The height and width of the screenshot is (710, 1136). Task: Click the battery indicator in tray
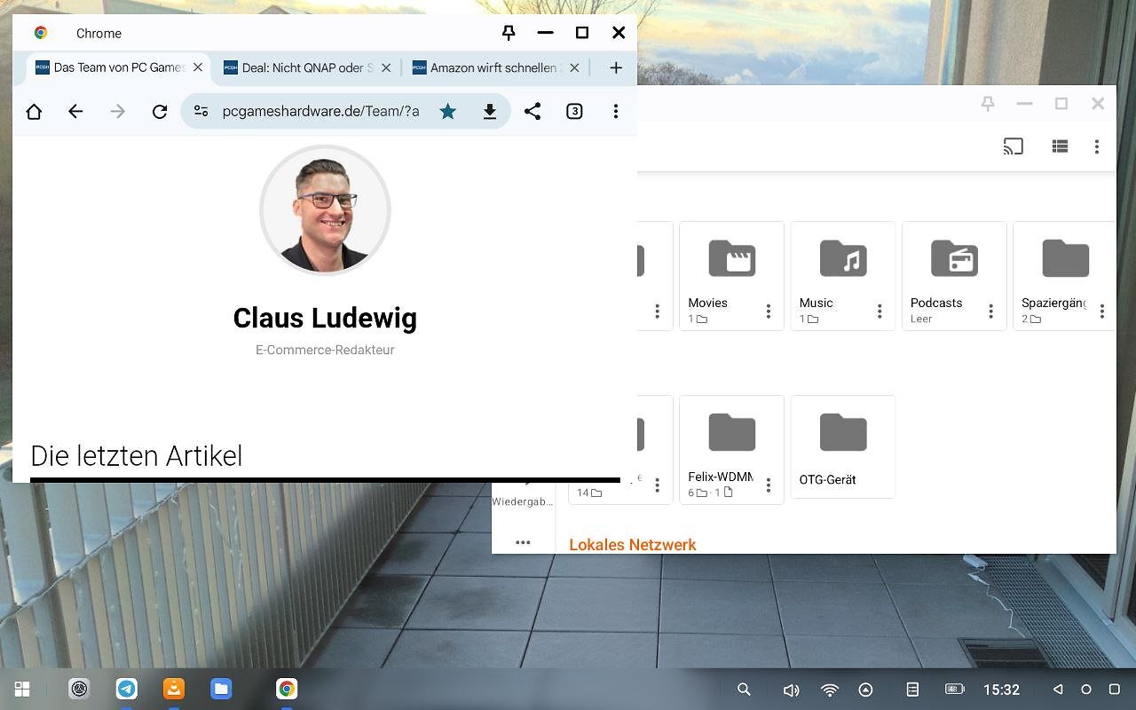coord(955,690)
